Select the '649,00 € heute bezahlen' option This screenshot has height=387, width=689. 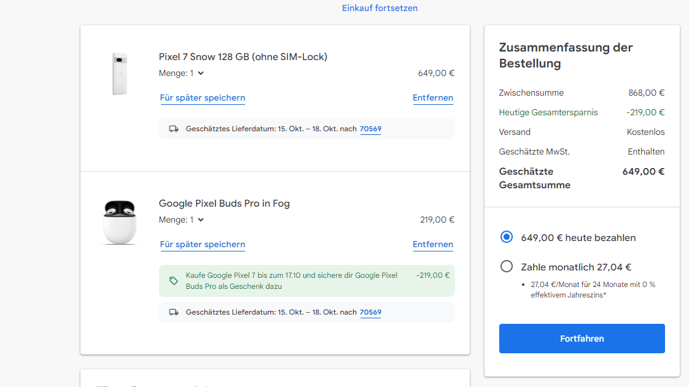(x=507, y=237)
